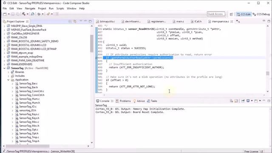Collapse All in Project Explorer

[70, 22]
